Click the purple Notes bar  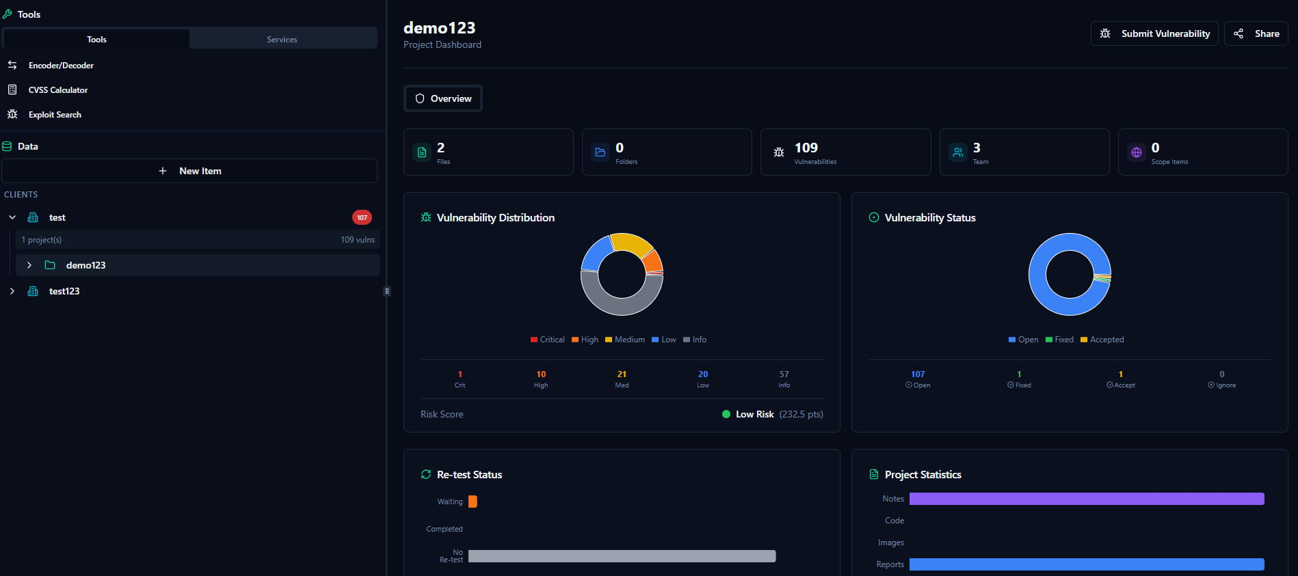click(1087, 499)
